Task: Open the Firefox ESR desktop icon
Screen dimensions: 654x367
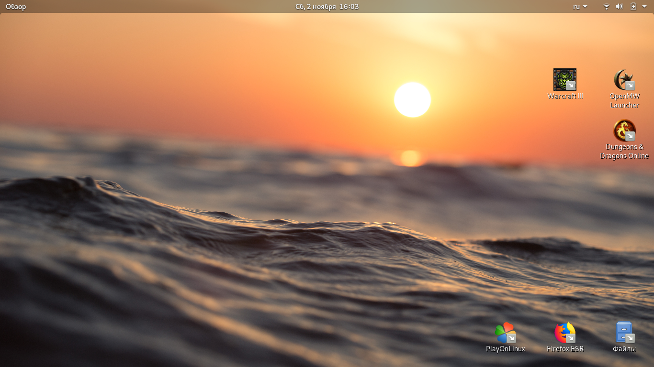Action: pyautogui.click(x=565, y=333)
